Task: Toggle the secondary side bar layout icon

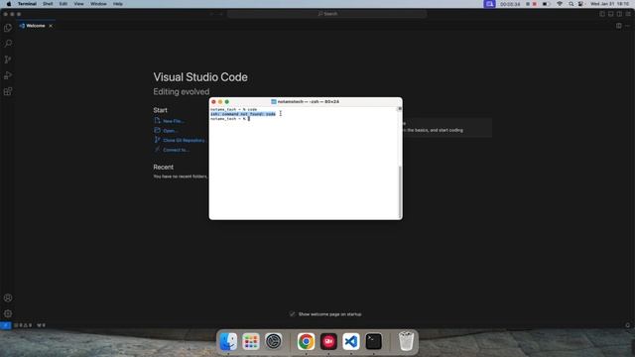Action: (619, 14)
